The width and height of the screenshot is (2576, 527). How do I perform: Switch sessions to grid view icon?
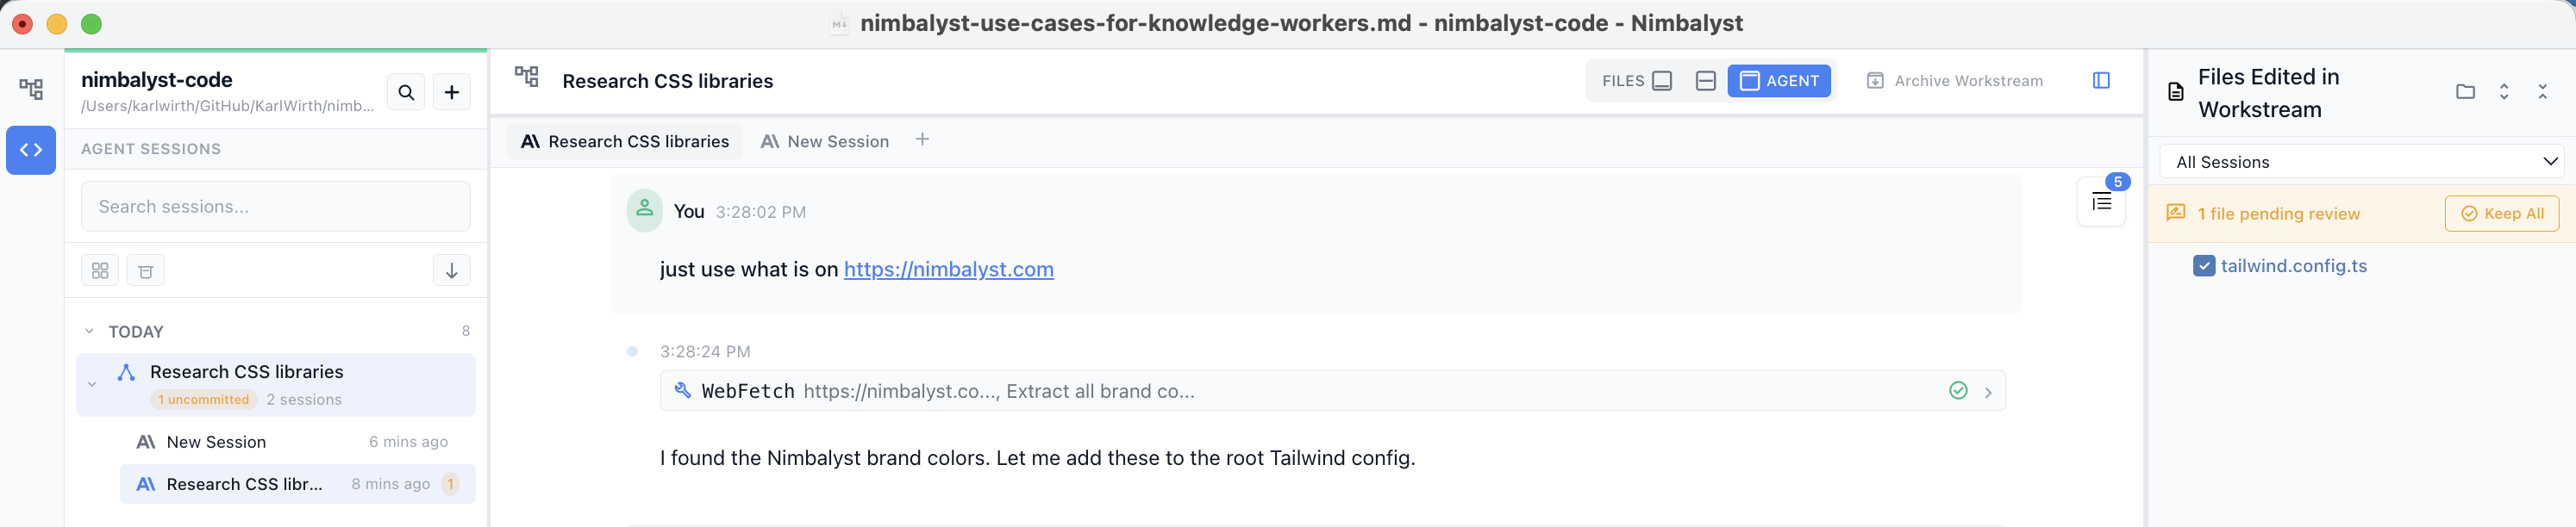click(100, 270)
